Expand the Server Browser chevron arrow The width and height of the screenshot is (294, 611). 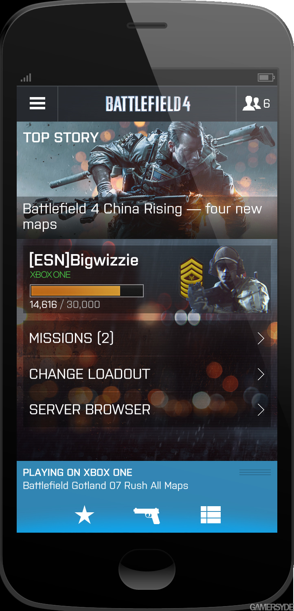coord(261,410)
